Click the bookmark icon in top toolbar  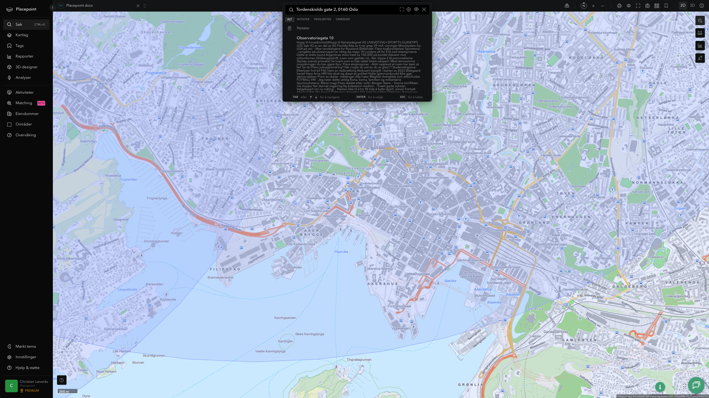(x=666, y=6)
